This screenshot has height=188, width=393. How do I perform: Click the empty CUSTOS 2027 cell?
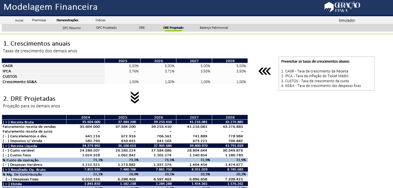click(194, 76)
